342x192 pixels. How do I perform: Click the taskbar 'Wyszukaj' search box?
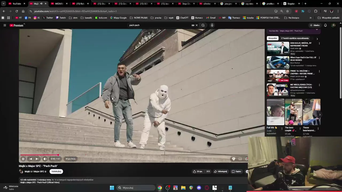coord(136,188)
